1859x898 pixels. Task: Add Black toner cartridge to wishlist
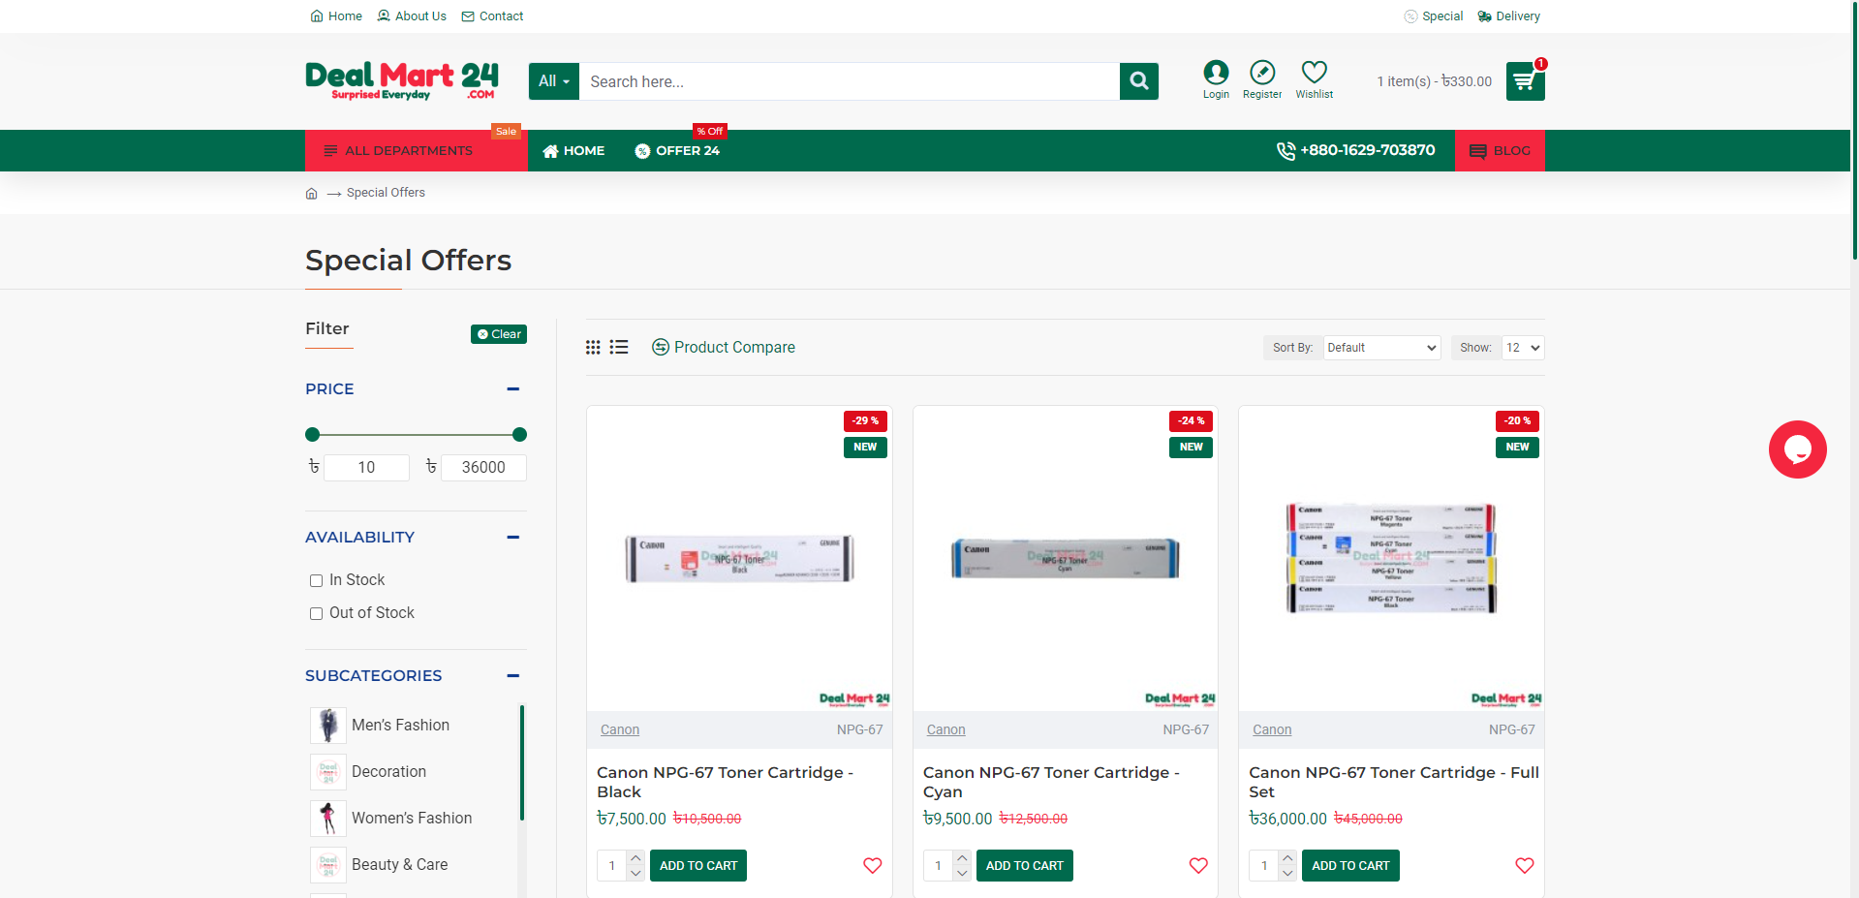tap(872, 865)
